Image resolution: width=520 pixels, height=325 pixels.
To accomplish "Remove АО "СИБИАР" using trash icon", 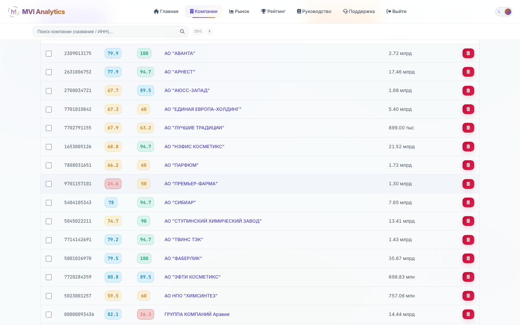I will coord(468,202).
